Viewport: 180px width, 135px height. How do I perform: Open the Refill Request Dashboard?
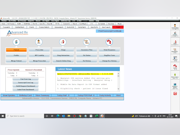click(x=25, y=86)
